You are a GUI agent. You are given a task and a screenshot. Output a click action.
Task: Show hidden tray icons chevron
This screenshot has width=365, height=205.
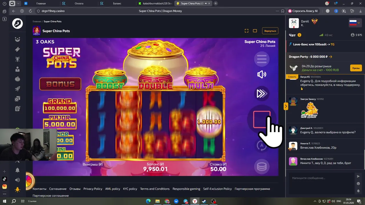(315, 201)
